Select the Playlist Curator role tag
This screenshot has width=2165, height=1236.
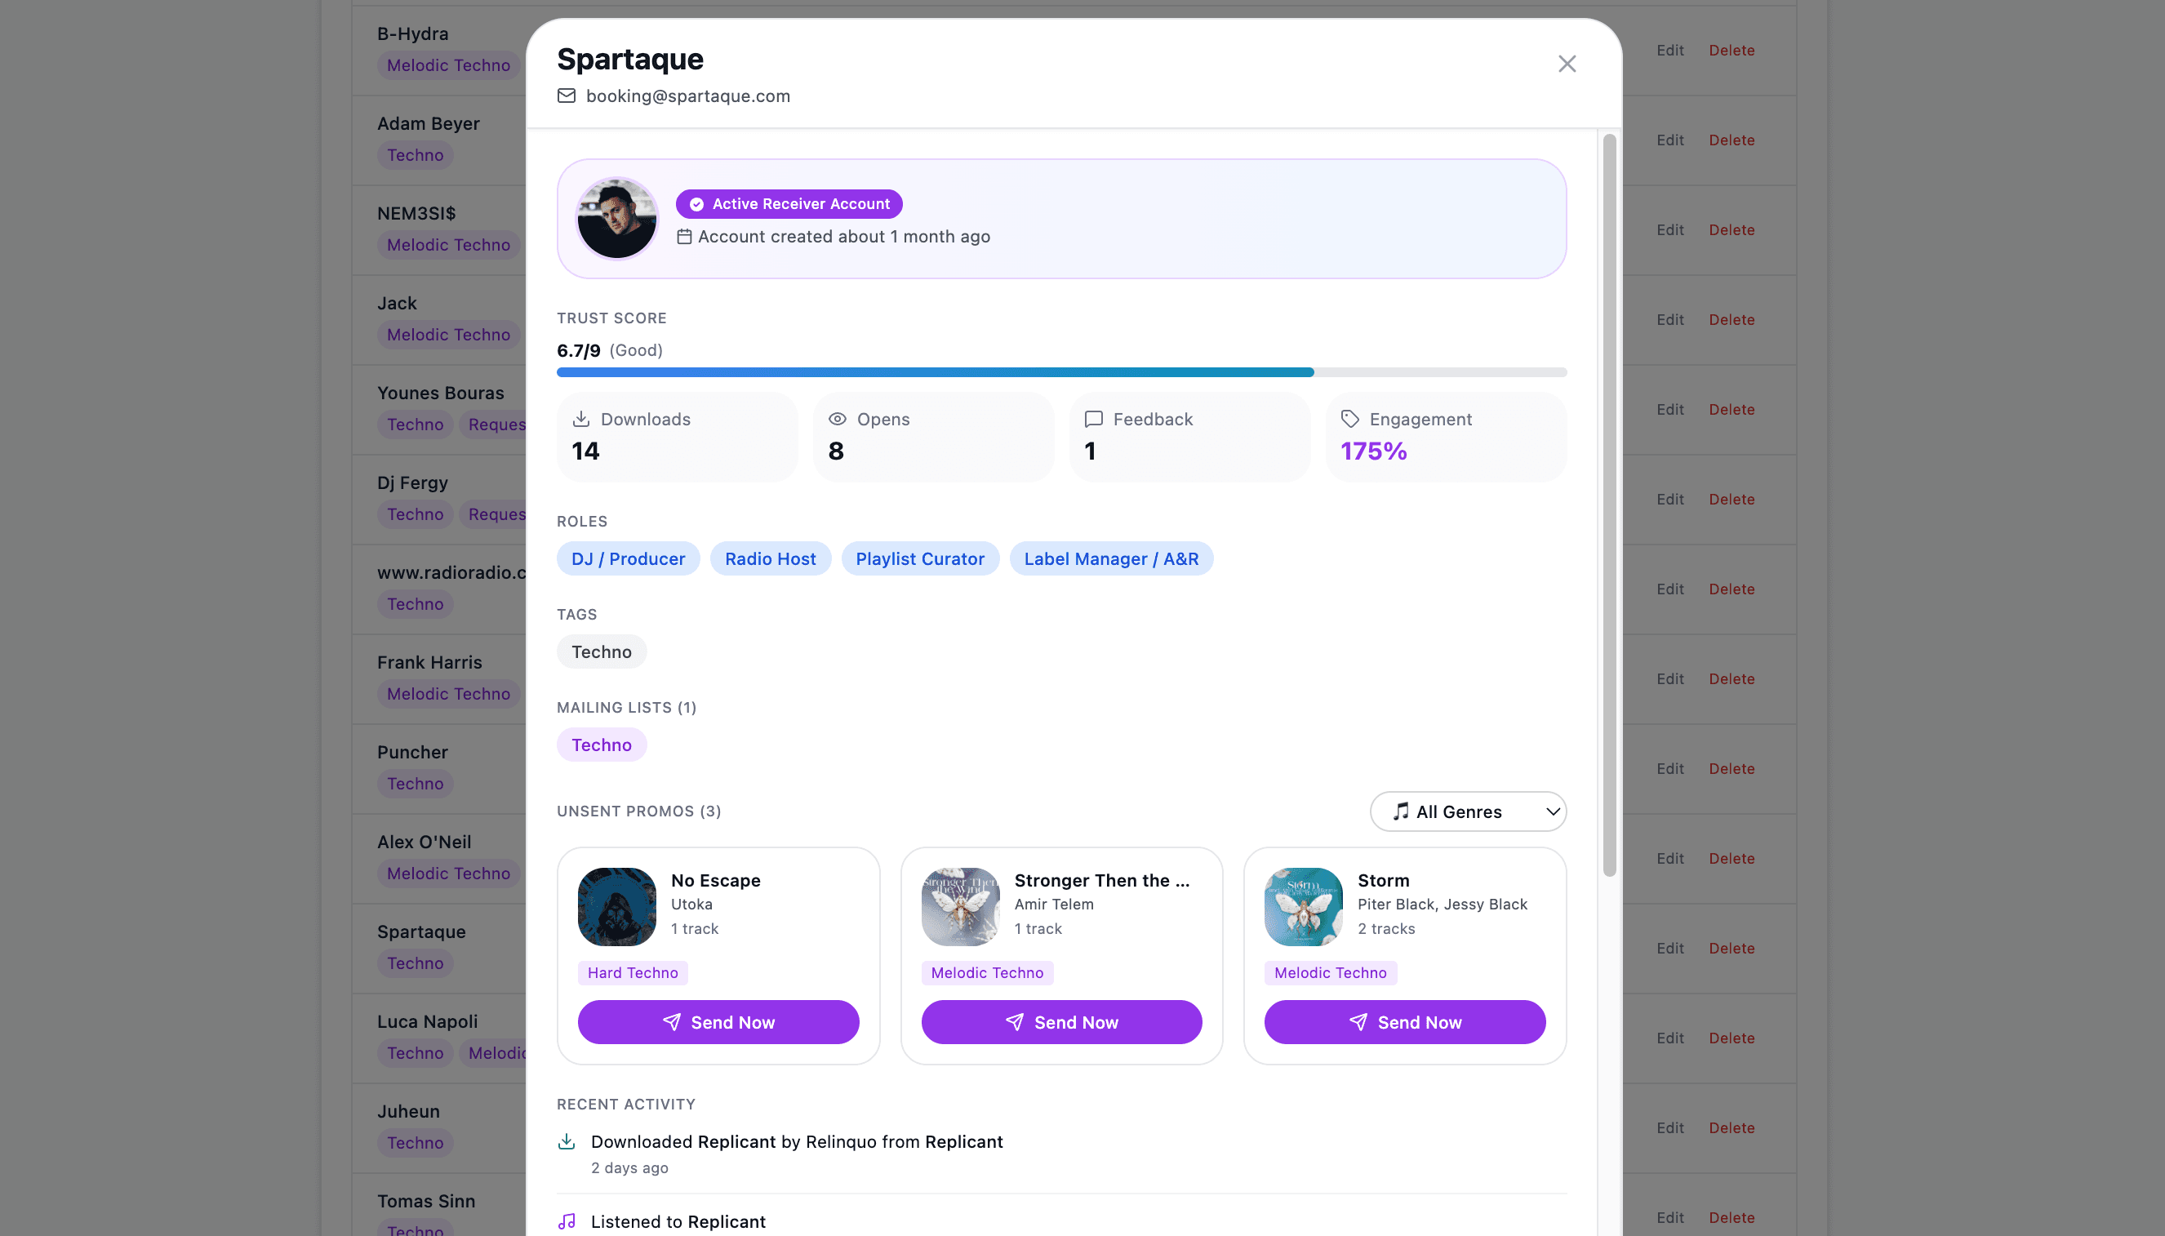(919, 558)
